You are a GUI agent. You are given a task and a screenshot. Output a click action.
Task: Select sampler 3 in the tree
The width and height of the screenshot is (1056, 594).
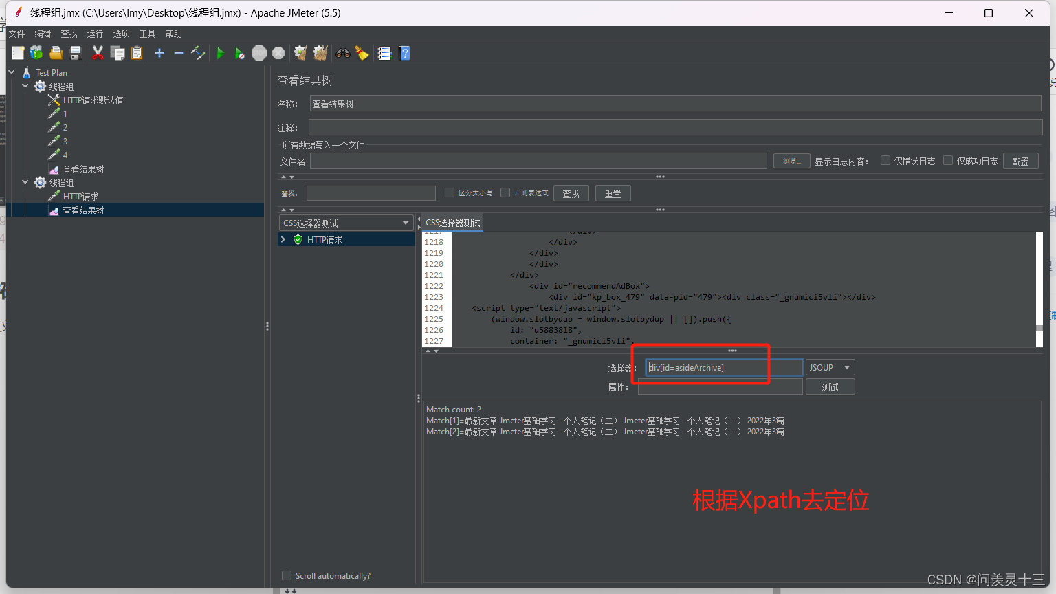tap(65, 142)
